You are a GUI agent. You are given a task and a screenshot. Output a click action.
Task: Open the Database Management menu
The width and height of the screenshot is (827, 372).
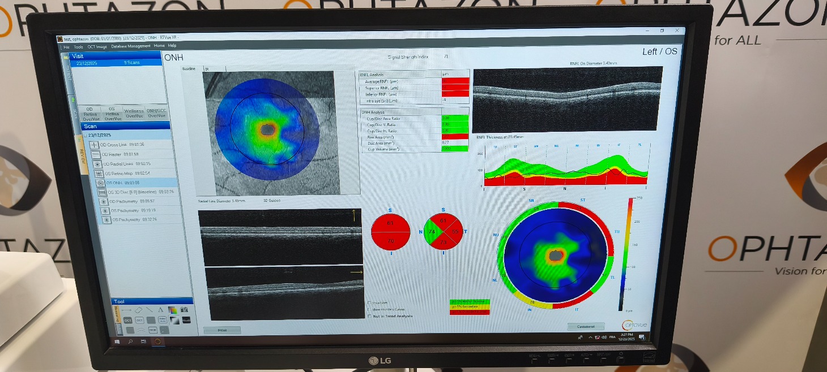[130, 46]
